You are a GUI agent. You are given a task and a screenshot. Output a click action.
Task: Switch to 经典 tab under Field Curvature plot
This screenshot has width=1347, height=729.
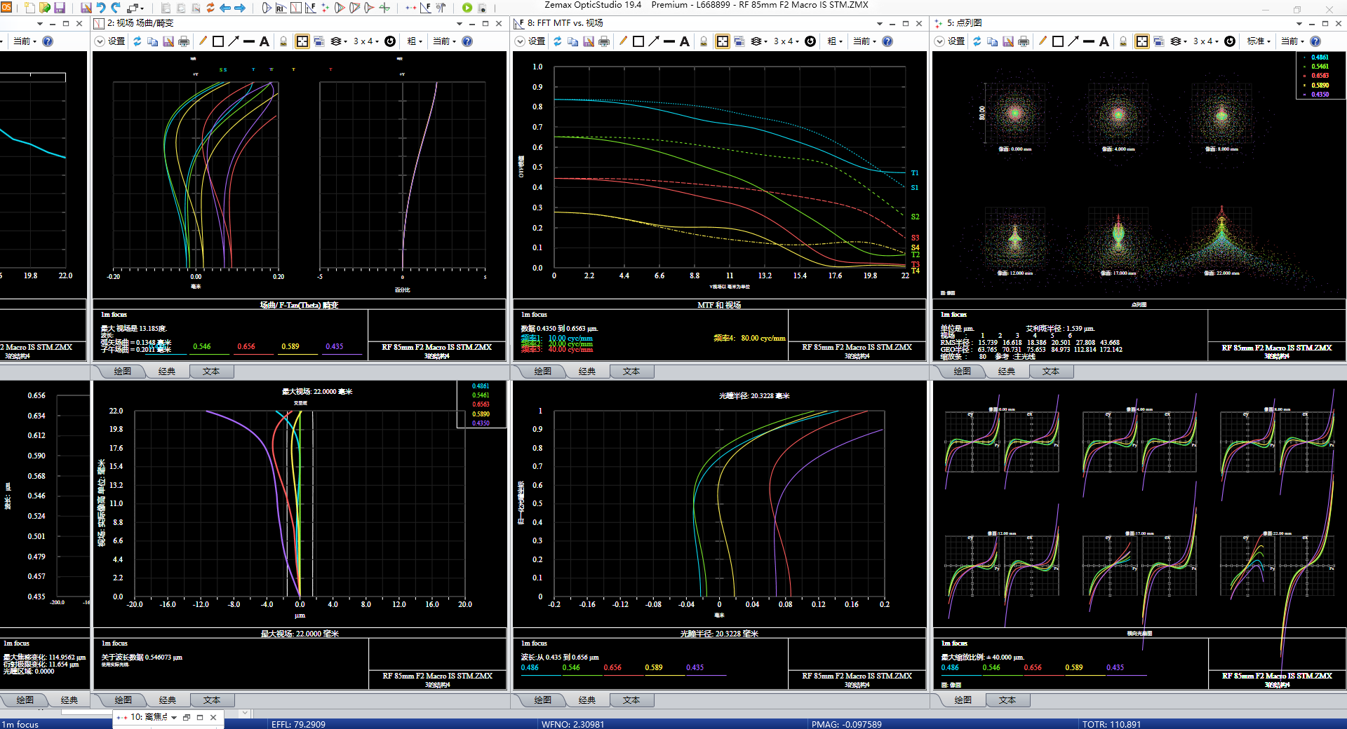tap(167, 372)
